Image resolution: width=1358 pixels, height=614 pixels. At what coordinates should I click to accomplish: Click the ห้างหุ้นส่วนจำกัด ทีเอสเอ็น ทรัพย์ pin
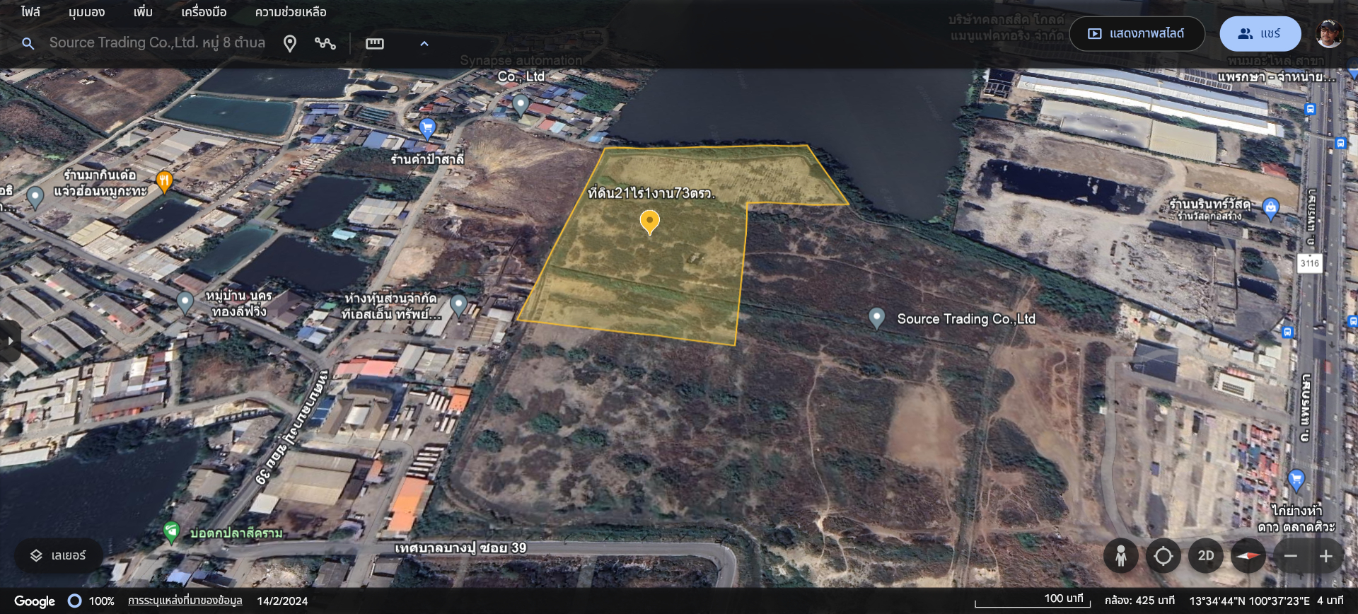click(x=458, y=305)
